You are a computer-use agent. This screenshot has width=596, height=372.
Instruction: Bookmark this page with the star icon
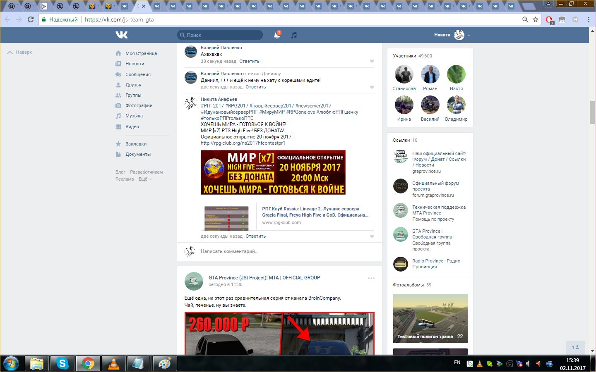pos(536,19)
